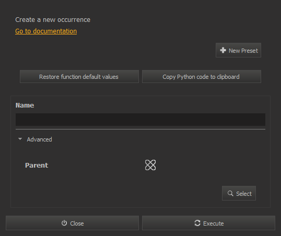This screenshot has width=281, height=236.
Task: Restore function default values
Action: coord(79,77)
